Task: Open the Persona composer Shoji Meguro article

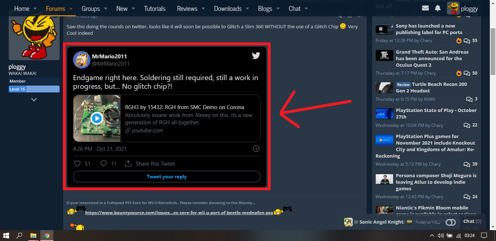Action: pos(436,182)
